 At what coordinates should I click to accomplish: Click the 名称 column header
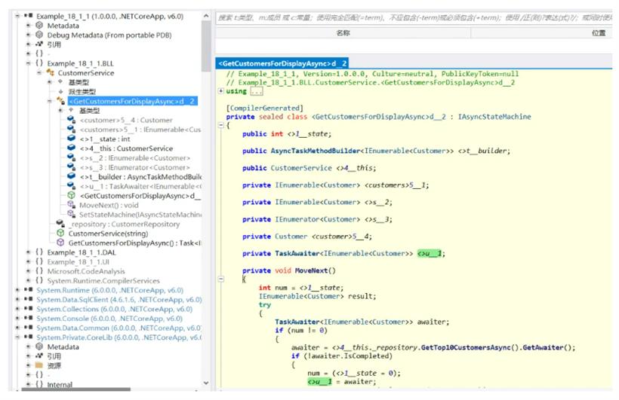point(343,33)
